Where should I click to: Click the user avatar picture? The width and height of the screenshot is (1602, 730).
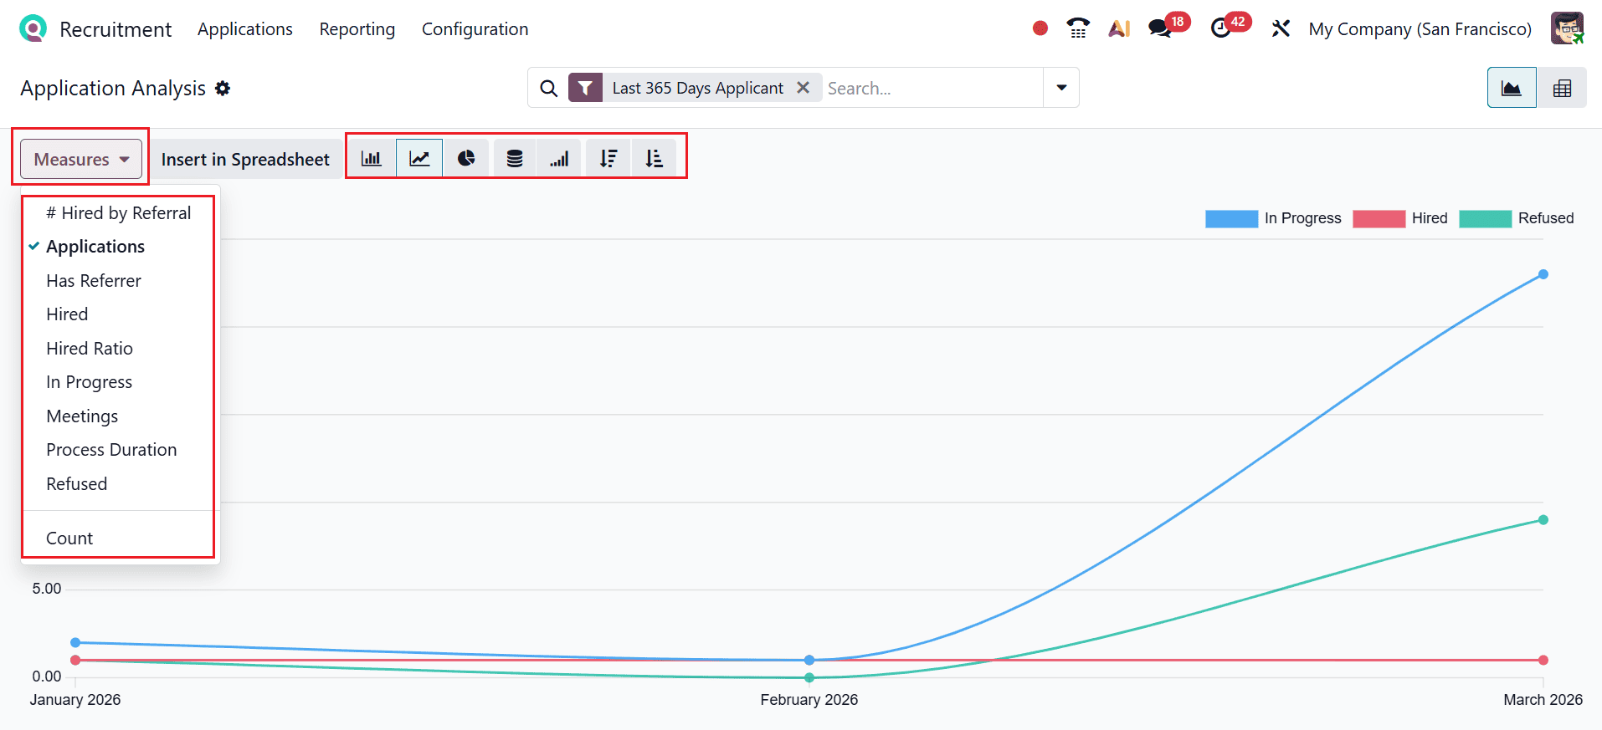coord(1567,28)
